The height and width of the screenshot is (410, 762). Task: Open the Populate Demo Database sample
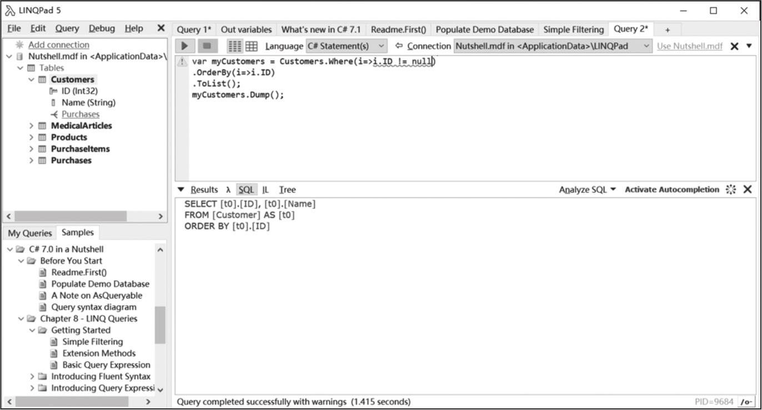point(101,284)
